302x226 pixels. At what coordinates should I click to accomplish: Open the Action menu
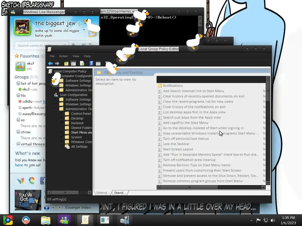(63, 56)
